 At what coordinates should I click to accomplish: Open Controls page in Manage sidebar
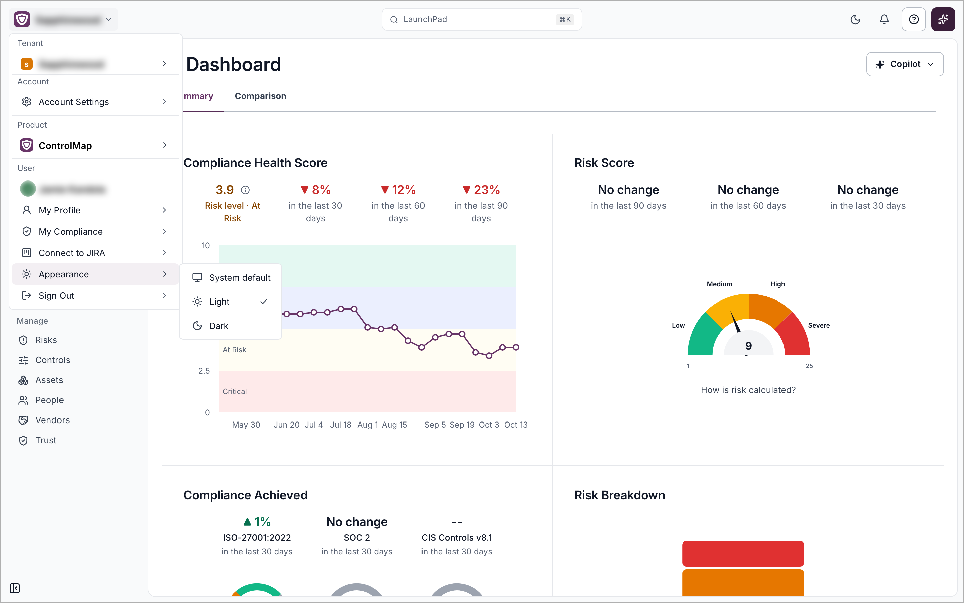pos(53,360)
